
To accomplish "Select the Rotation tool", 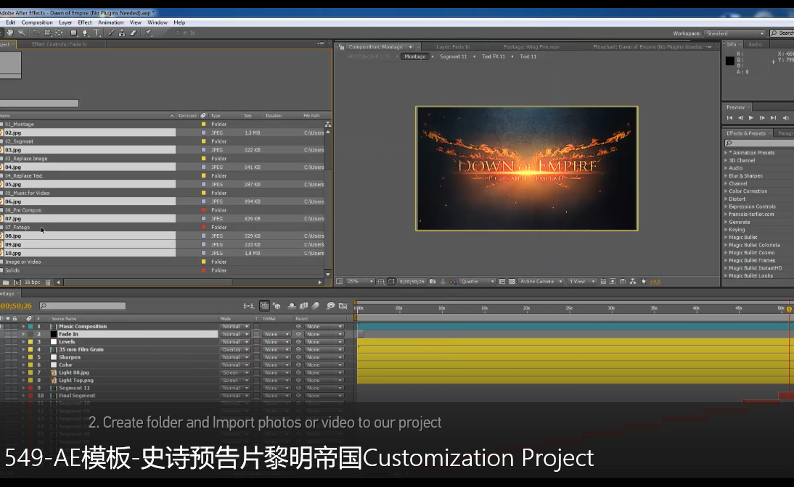I will pos(36,33).
